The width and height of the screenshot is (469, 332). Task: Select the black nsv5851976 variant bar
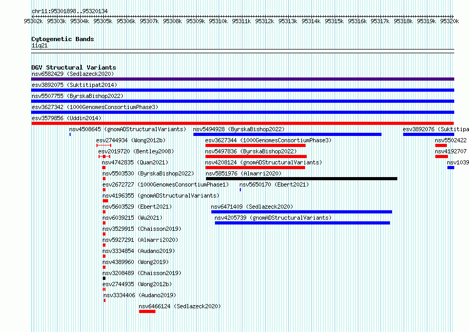(x=302, y=179)
